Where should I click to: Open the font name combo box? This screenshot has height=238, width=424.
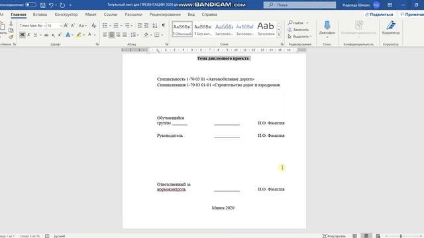point(32,26)
